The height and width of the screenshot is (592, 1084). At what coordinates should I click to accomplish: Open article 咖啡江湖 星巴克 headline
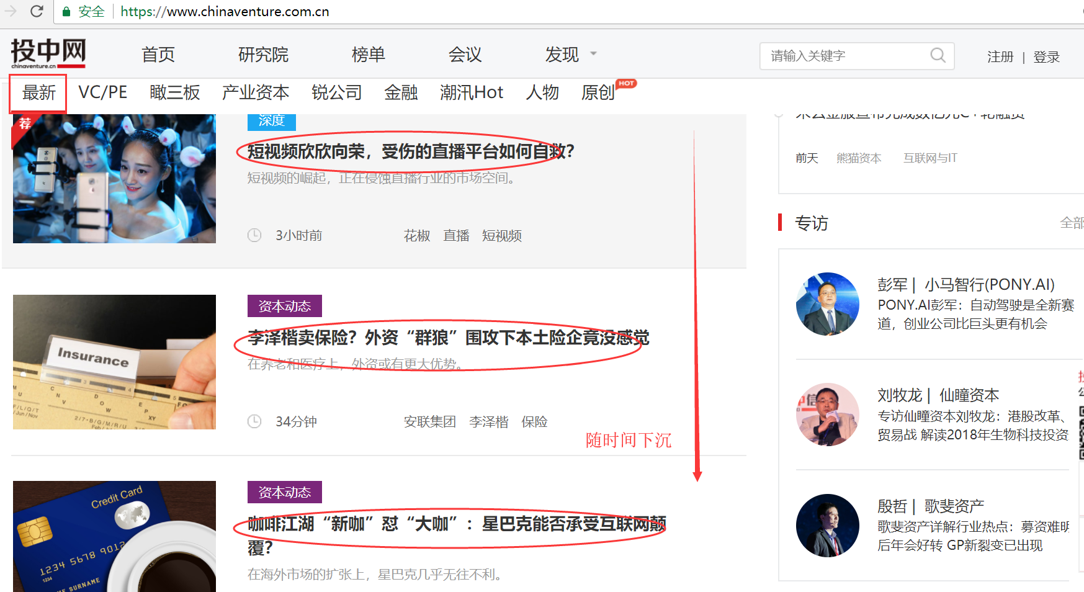pos(457,536)
